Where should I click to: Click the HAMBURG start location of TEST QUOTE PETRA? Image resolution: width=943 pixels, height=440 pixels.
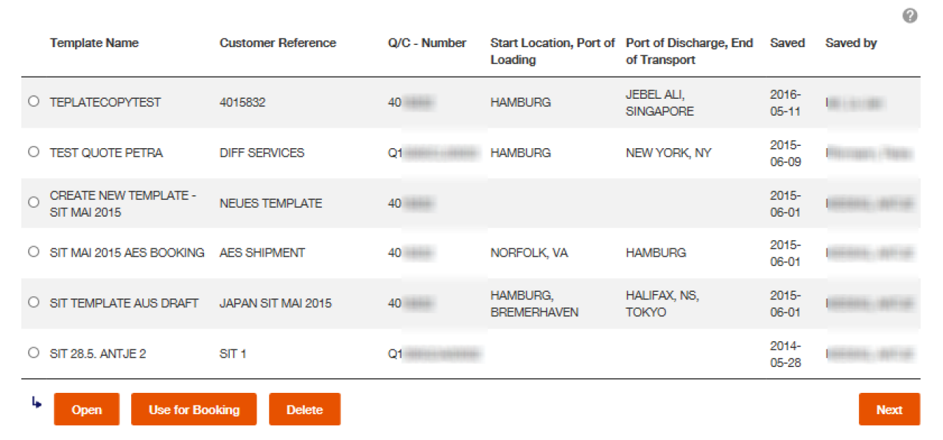tap(520, 152)
